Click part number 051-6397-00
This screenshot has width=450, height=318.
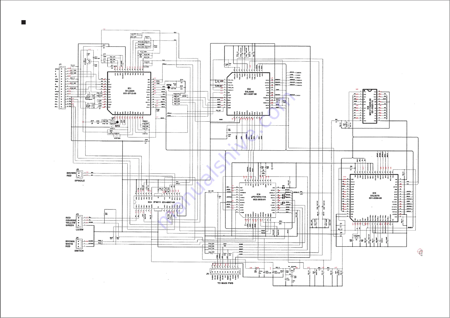pos(250,94)
